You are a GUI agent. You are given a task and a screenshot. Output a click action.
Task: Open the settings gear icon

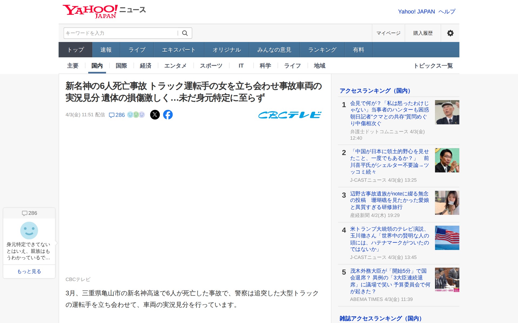(x=450, y=33)
